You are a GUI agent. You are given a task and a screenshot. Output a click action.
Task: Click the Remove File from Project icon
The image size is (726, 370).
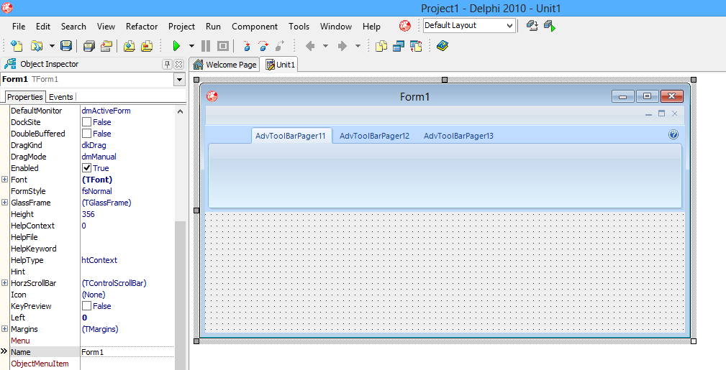[147, 46]
